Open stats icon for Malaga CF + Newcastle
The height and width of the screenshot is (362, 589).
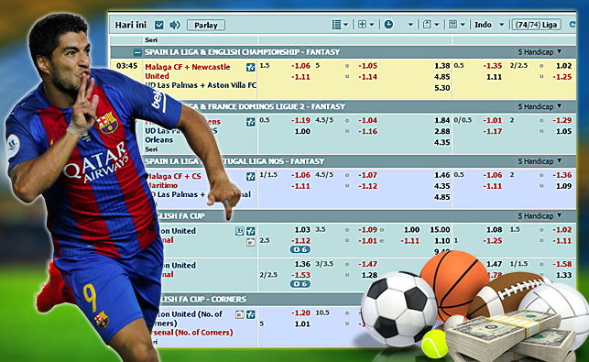coord(251,67)
